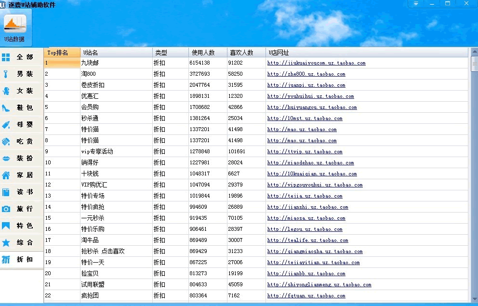478x306 pixels.
Task: Click the scrollbar up arrow
Action: pyautogui.click(x=474, y=52)
